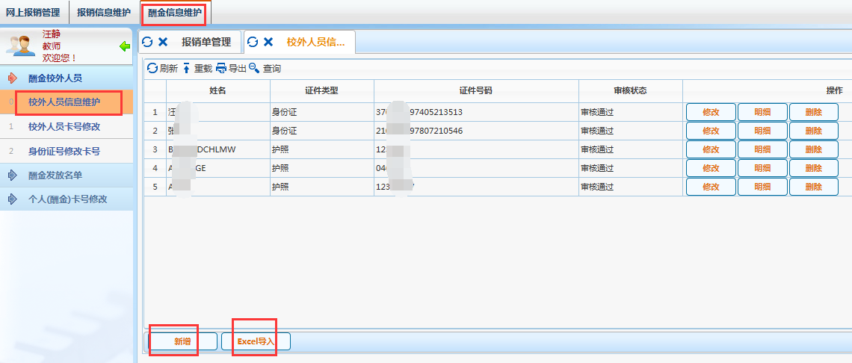Close the 报销单管理 tab with X icon
852x363 pixels.
(x=163, y=43)
